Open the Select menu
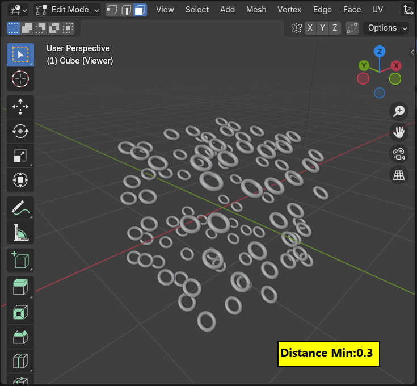The width and height of the screenshot is (417, 386). coord(197,10)
